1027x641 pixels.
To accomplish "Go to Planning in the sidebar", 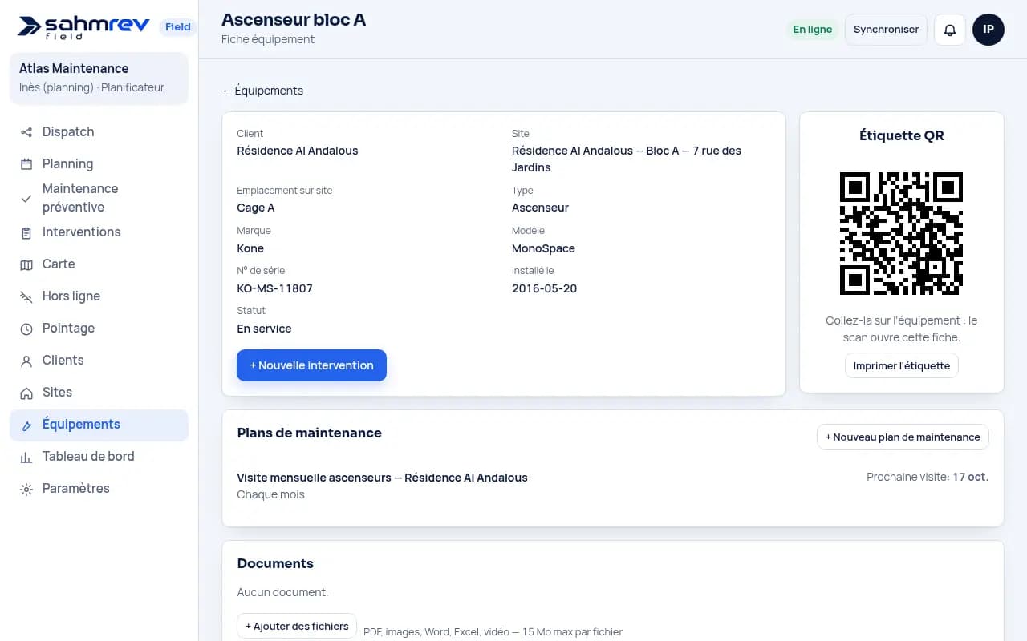I will (x=99, y=164).
